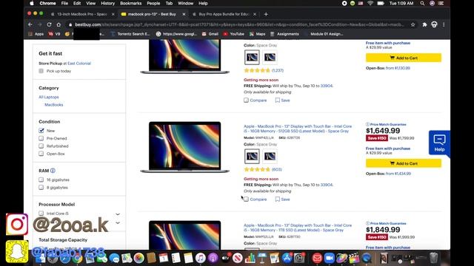Open Keynote from the Dock
The width and height of the screenshot is (474, 266).
point(262,258)
